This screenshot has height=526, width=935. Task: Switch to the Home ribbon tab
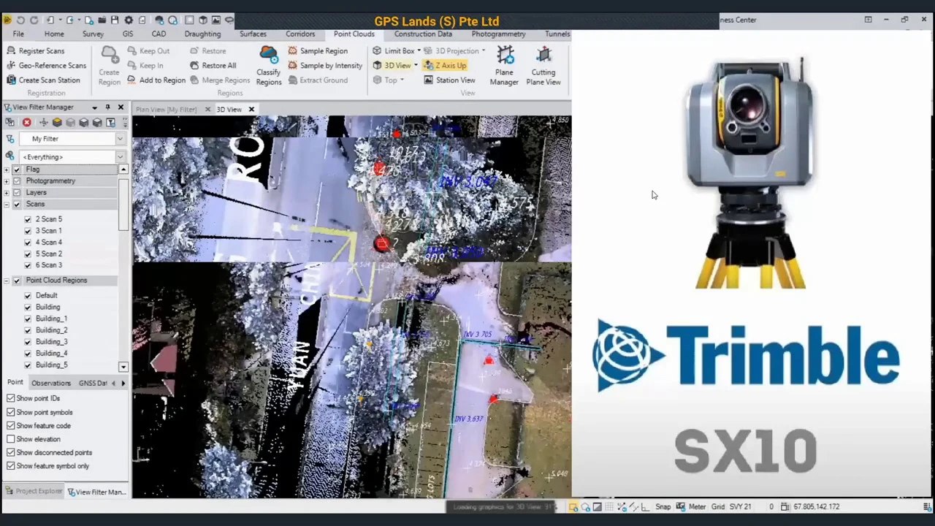click(x=54, y=34)
